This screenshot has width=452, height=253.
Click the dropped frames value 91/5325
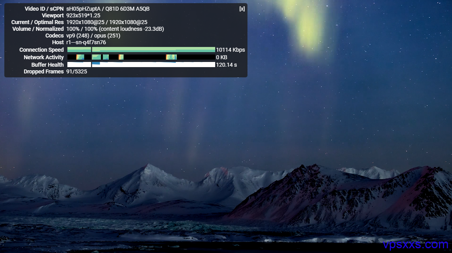point(77,71)
